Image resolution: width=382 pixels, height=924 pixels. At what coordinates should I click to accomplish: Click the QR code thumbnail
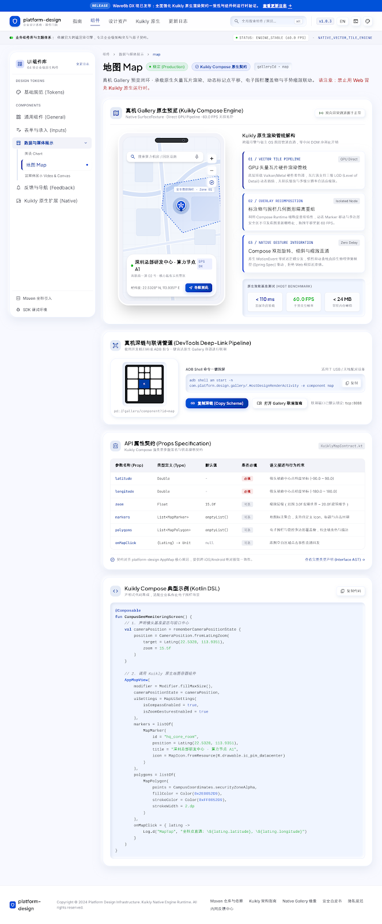(144, 384)
